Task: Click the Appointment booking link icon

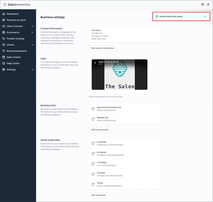Action: (93, 109)
